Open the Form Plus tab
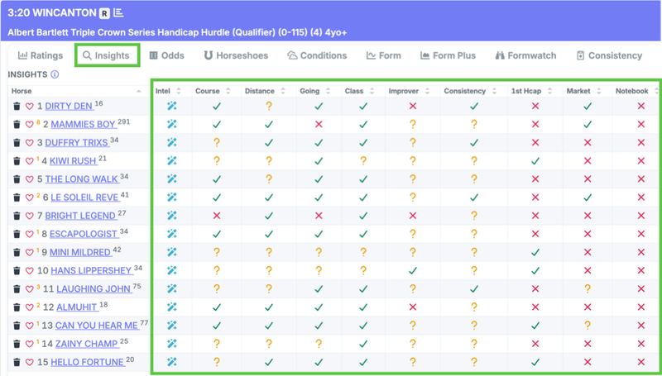662x376 pixels. [x=448, y=55]
